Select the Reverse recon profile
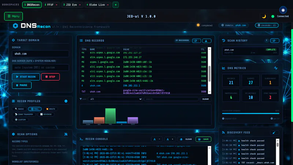This screenshot has width=293, height=165. tap(46, 114)
